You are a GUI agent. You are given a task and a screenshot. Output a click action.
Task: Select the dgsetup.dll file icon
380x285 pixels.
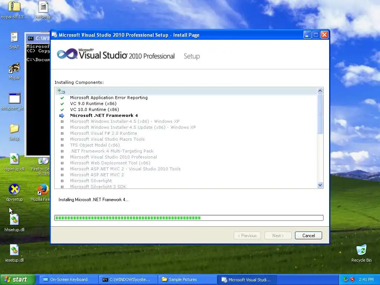14,159
